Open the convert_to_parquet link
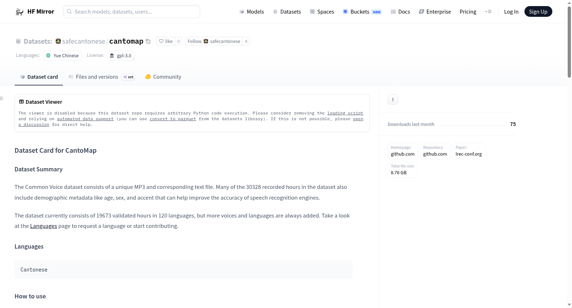The width and height of the screenshot is (572, 308). [x=173, y=119]
